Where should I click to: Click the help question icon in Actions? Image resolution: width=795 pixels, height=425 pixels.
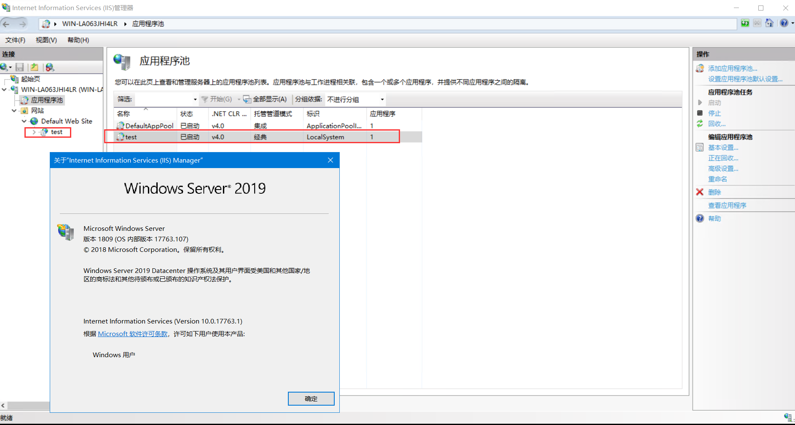coord(700,218)
